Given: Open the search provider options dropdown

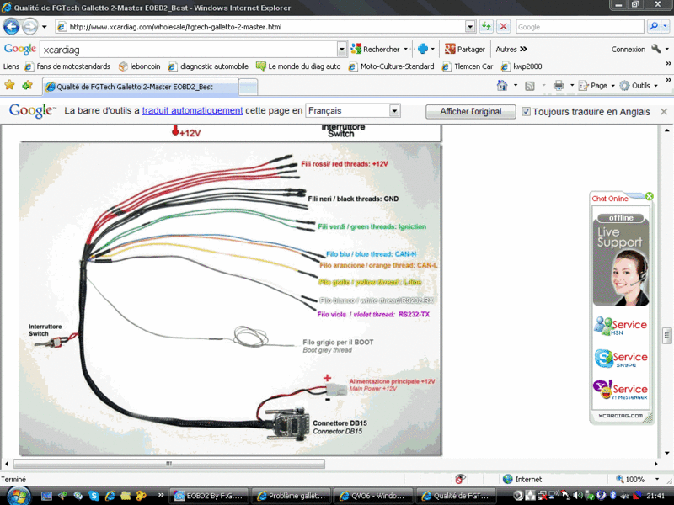Looking at the screenshot, I should coord(666,27).
